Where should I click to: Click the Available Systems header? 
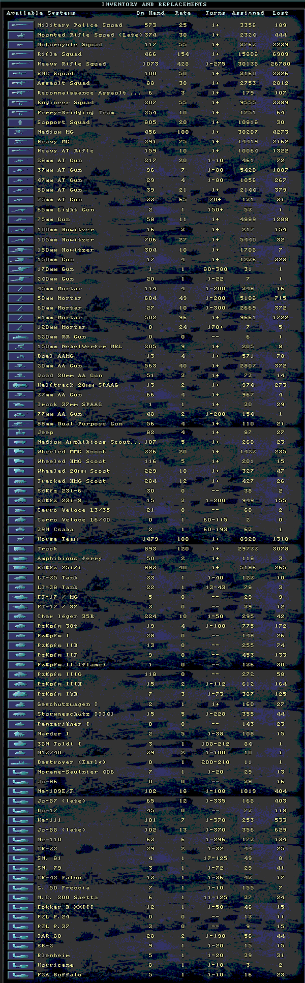click(x=41, y=13)
